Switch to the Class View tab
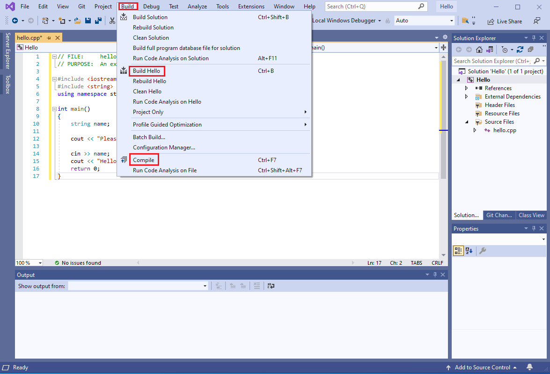 pyautogui.click(x=531, y=215)
